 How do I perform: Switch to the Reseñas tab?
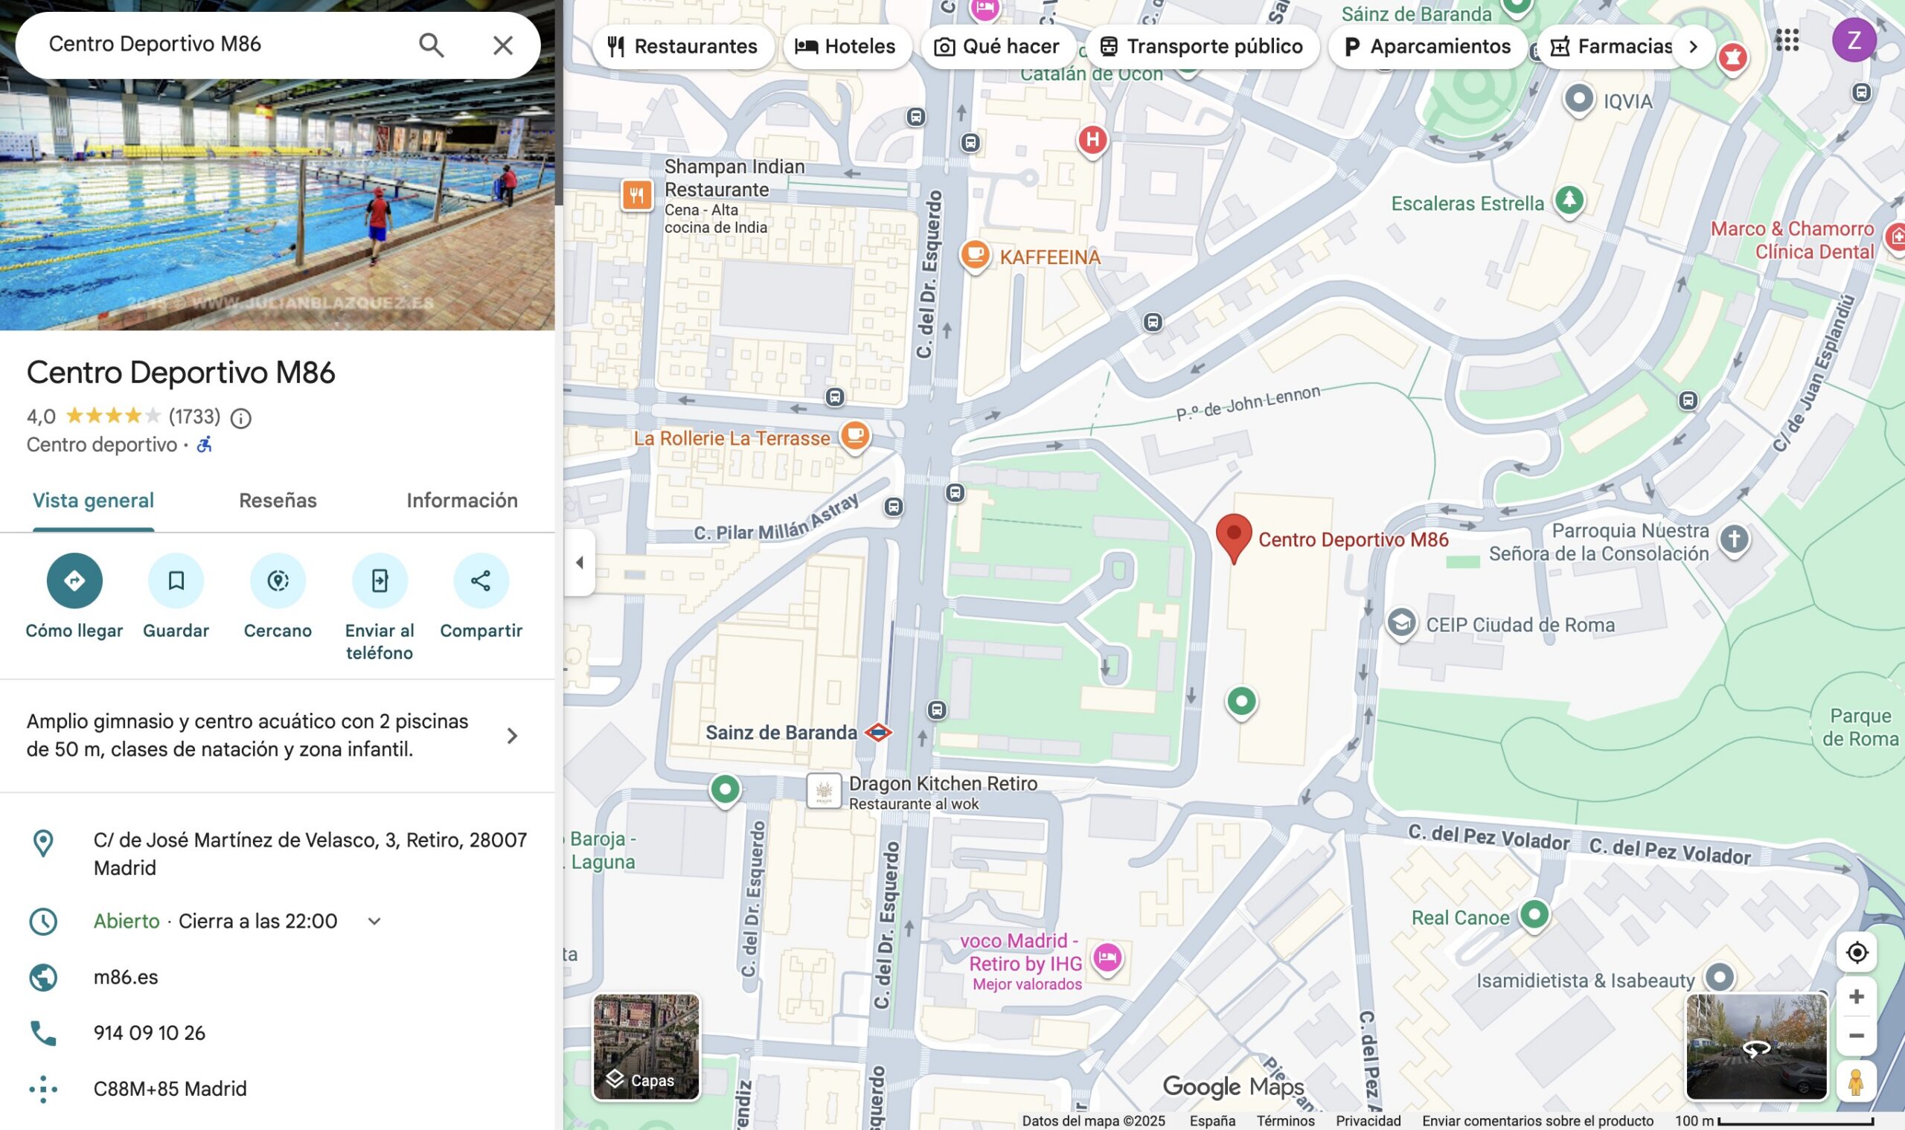pyautogui.click(x=278, y=500)
